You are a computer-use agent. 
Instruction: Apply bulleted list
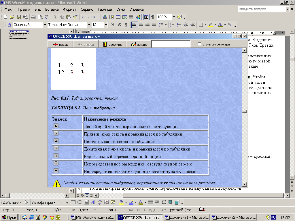pyautogui.click(x=179, y=25)
